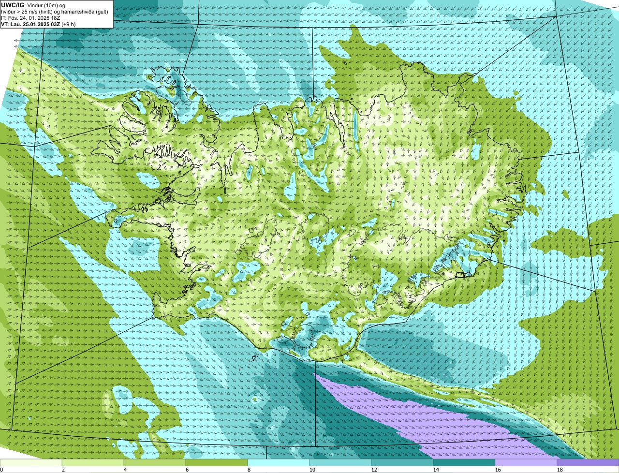Click the "IT: Fös. 24. 01. 2025 18Z" line

pyautogui.click(x=30, y=17)
